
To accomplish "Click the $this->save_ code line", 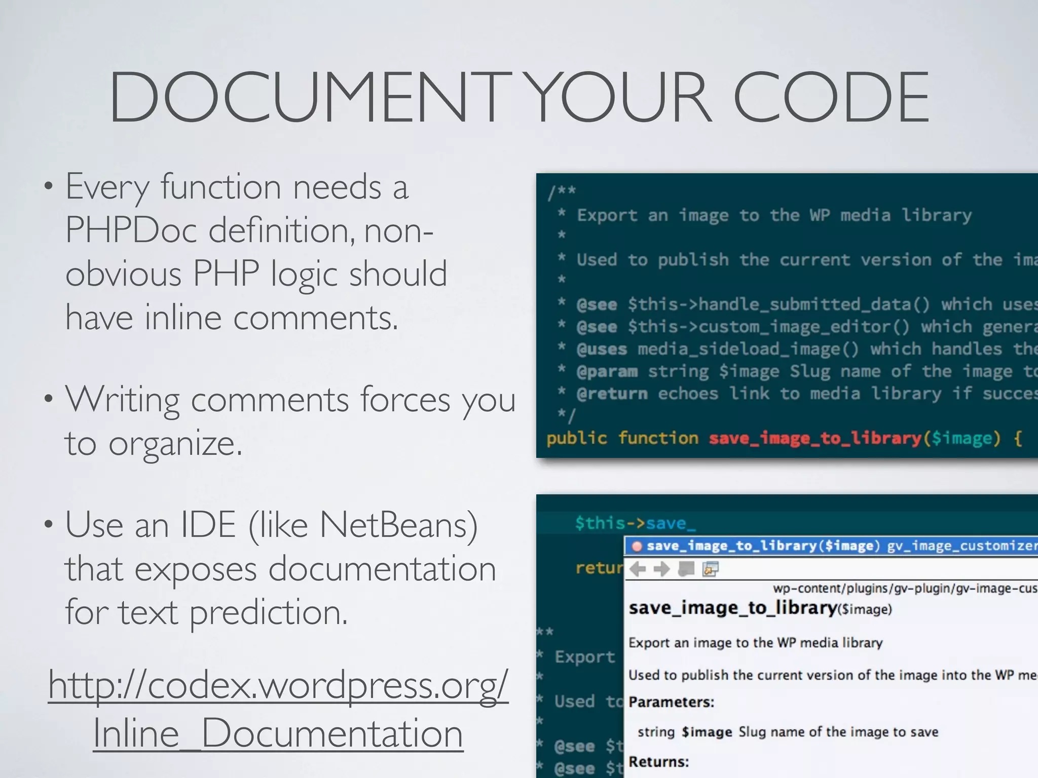I will point(636,523).
